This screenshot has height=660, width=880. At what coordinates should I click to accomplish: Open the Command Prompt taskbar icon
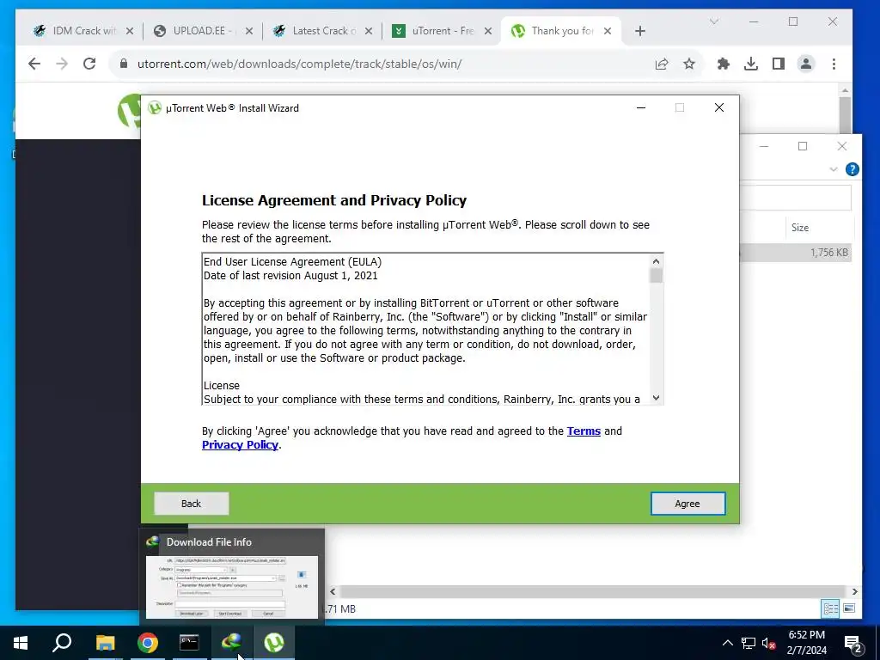(189, 643)
